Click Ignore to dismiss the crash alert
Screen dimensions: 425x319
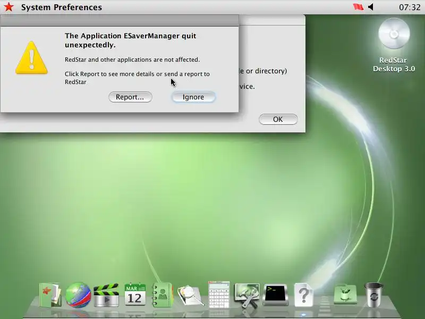click(x=193, y=97)
